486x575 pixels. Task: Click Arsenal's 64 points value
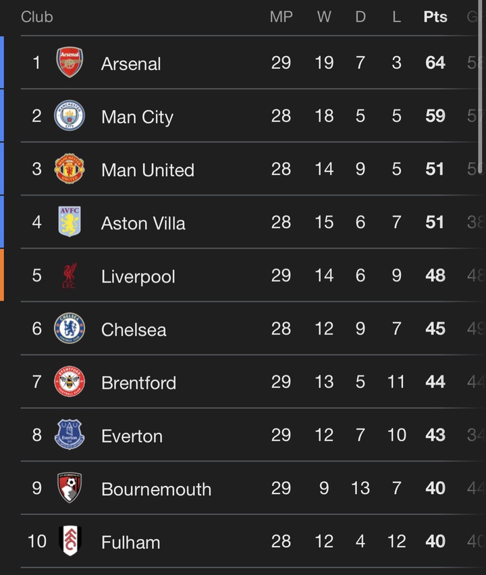tap(435, 63)
